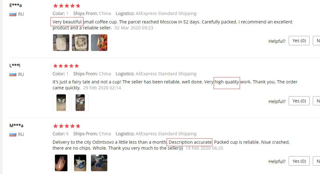Click the Russian flag icon beside L***l
Viewport: 320px width, 174px height.
pyautogui.click(x=13, y=74)
